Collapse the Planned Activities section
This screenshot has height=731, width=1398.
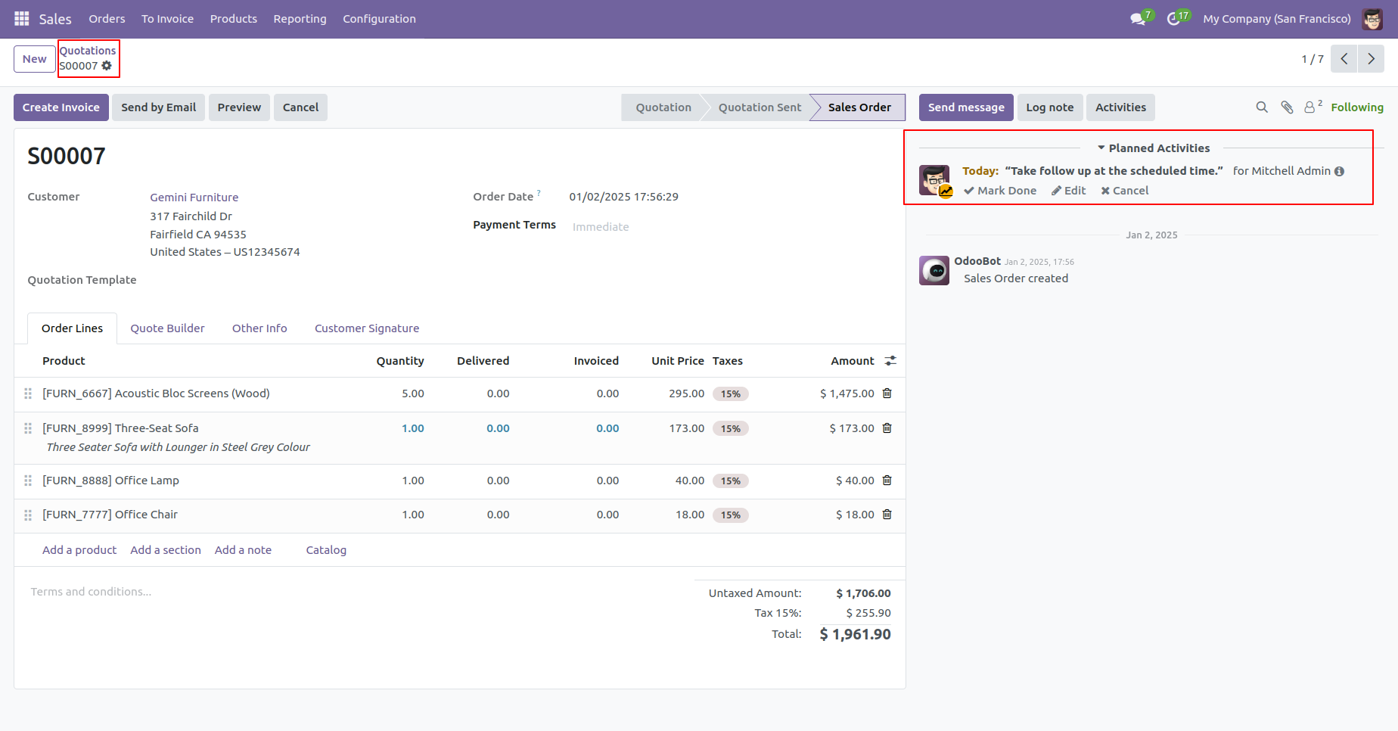1154,148
